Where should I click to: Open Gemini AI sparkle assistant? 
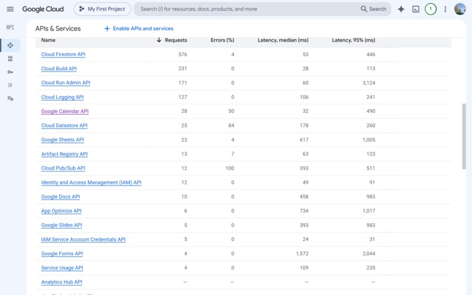coord(401,9)
